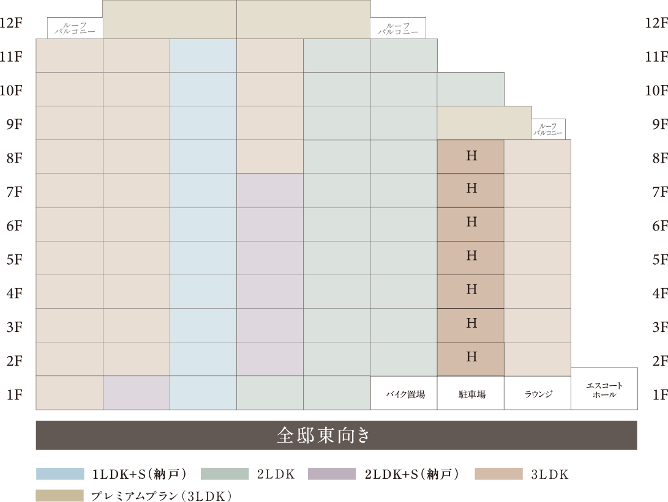Click the 3LDK brown legend swatch
The image size is (668, 502).
tap(499, 474)
